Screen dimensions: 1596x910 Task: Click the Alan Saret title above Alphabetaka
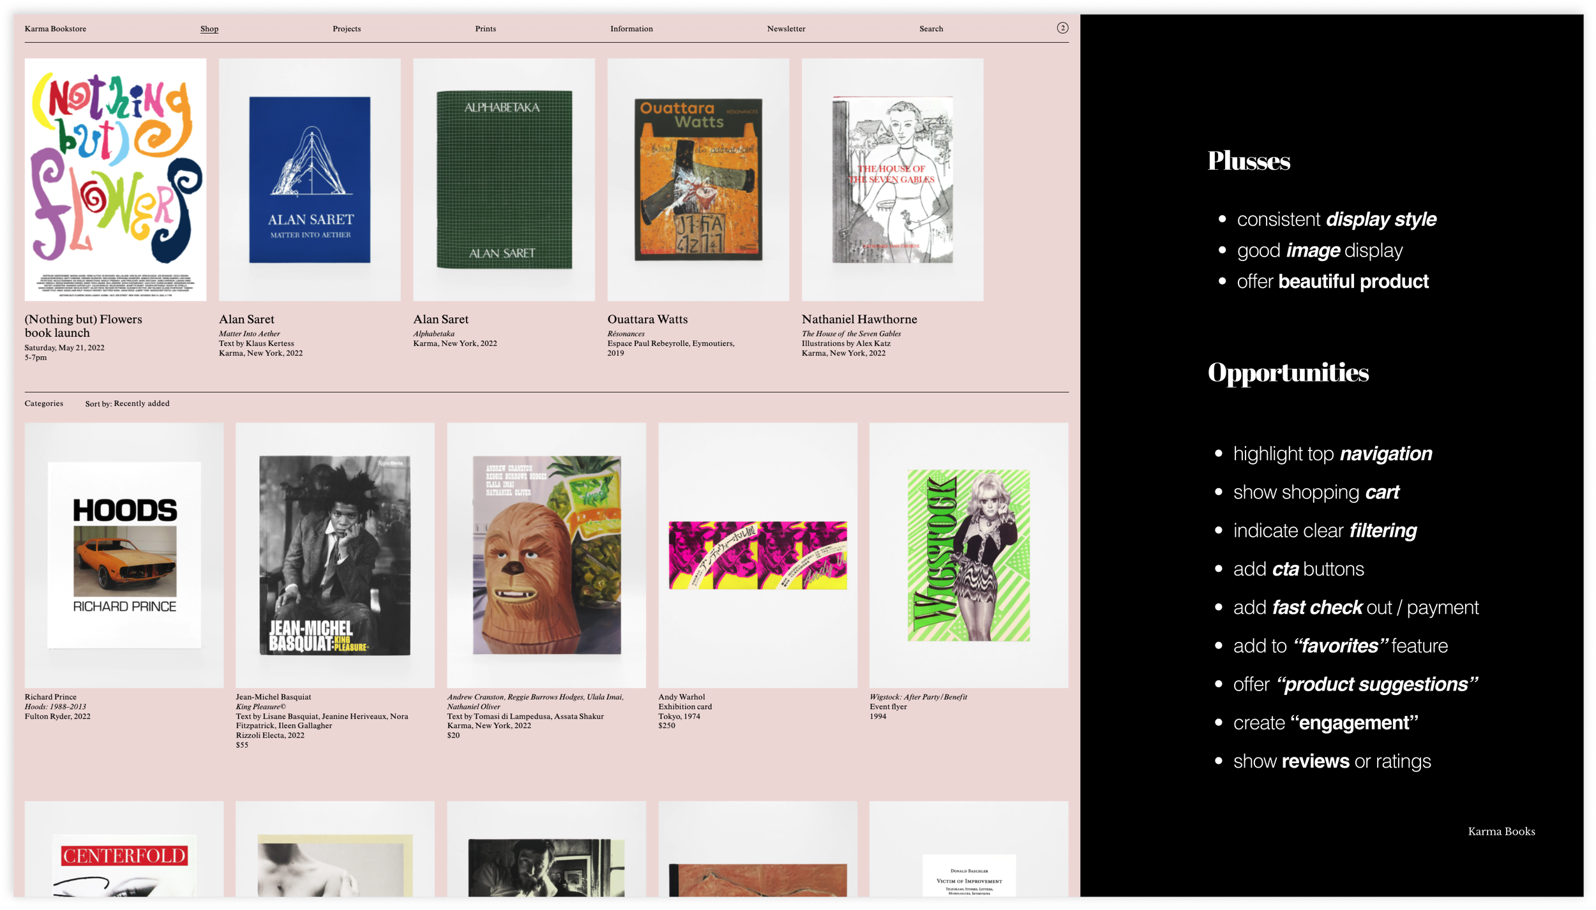pyautogui.click(x=440, y=319)
